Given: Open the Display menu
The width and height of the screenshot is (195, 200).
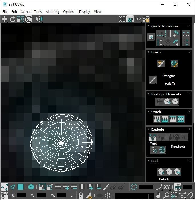Looking at the screenshot, I should click(x=85, y=12).
